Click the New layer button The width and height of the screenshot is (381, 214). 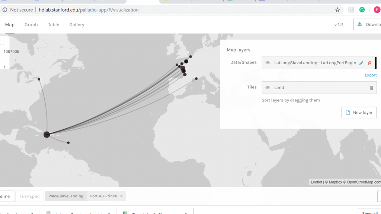(359, 113)
